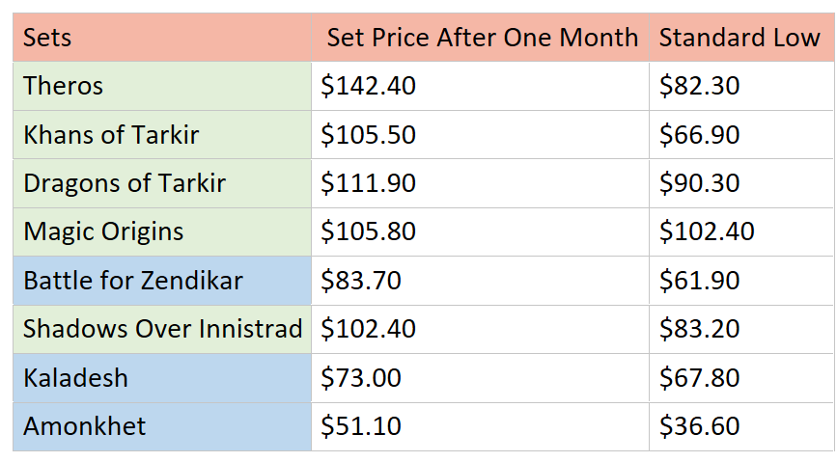Viewport: 837px width, 462px height.
Task: Click the Shadows Over Innistrad cell
Action: pyautogui.click(x=161, y=329)
